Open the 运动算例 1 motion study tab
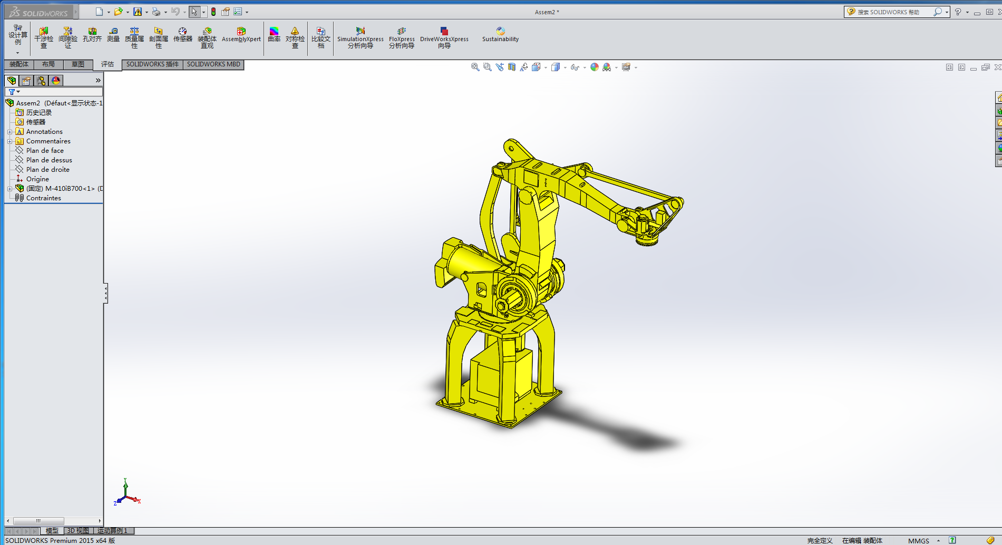1002x545 pixels. 112,531
